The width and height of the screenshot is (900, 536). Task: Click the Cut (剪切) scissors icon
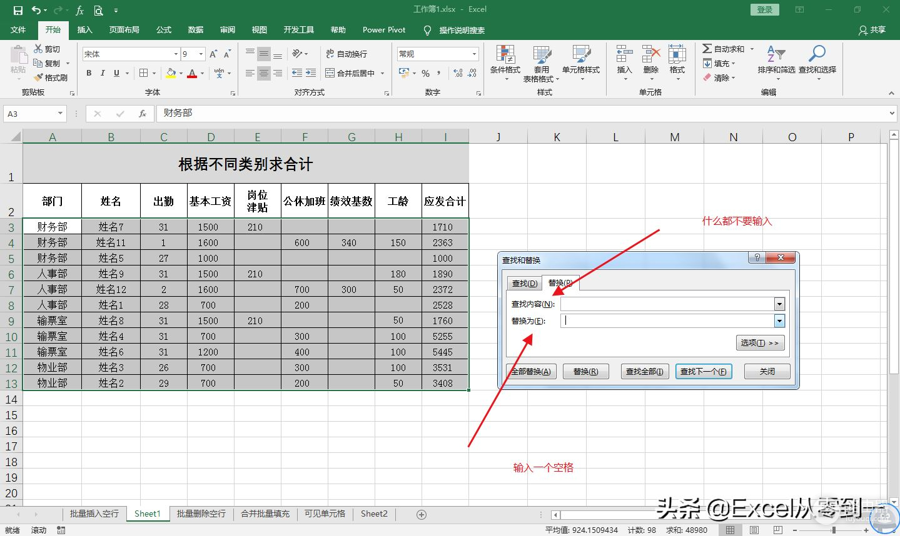click(39, 49)
